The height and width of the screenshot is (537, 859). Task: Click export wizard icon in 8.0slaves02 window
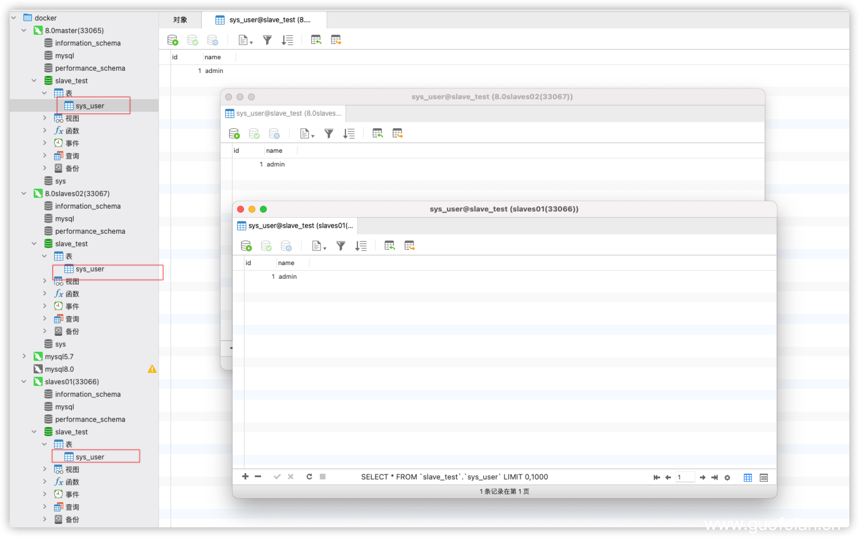click(397, 133)
